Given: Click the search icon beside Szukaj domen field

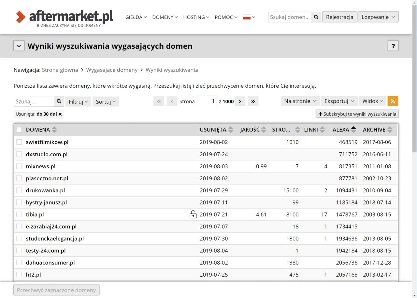Looking at the screenshot, I should click(x=316, y=17).
